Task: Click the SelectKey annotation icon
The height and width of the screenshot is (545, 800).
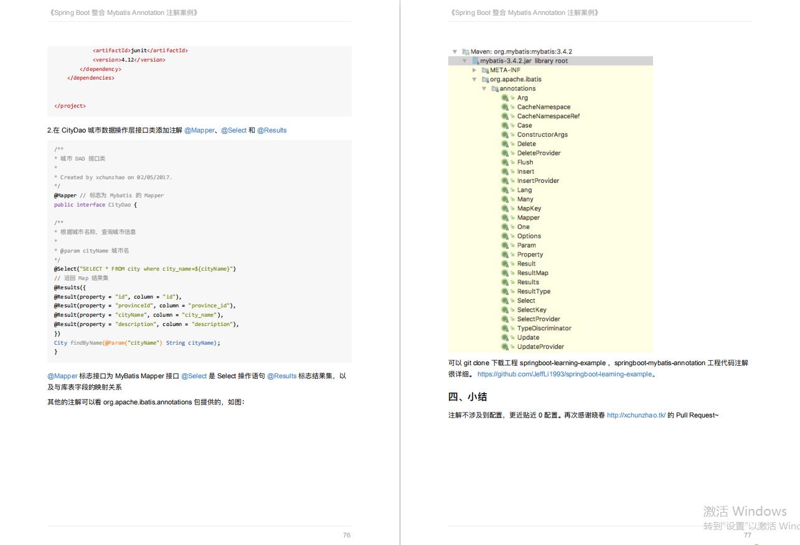Action: pyautogui.click(x=505, y=310)
